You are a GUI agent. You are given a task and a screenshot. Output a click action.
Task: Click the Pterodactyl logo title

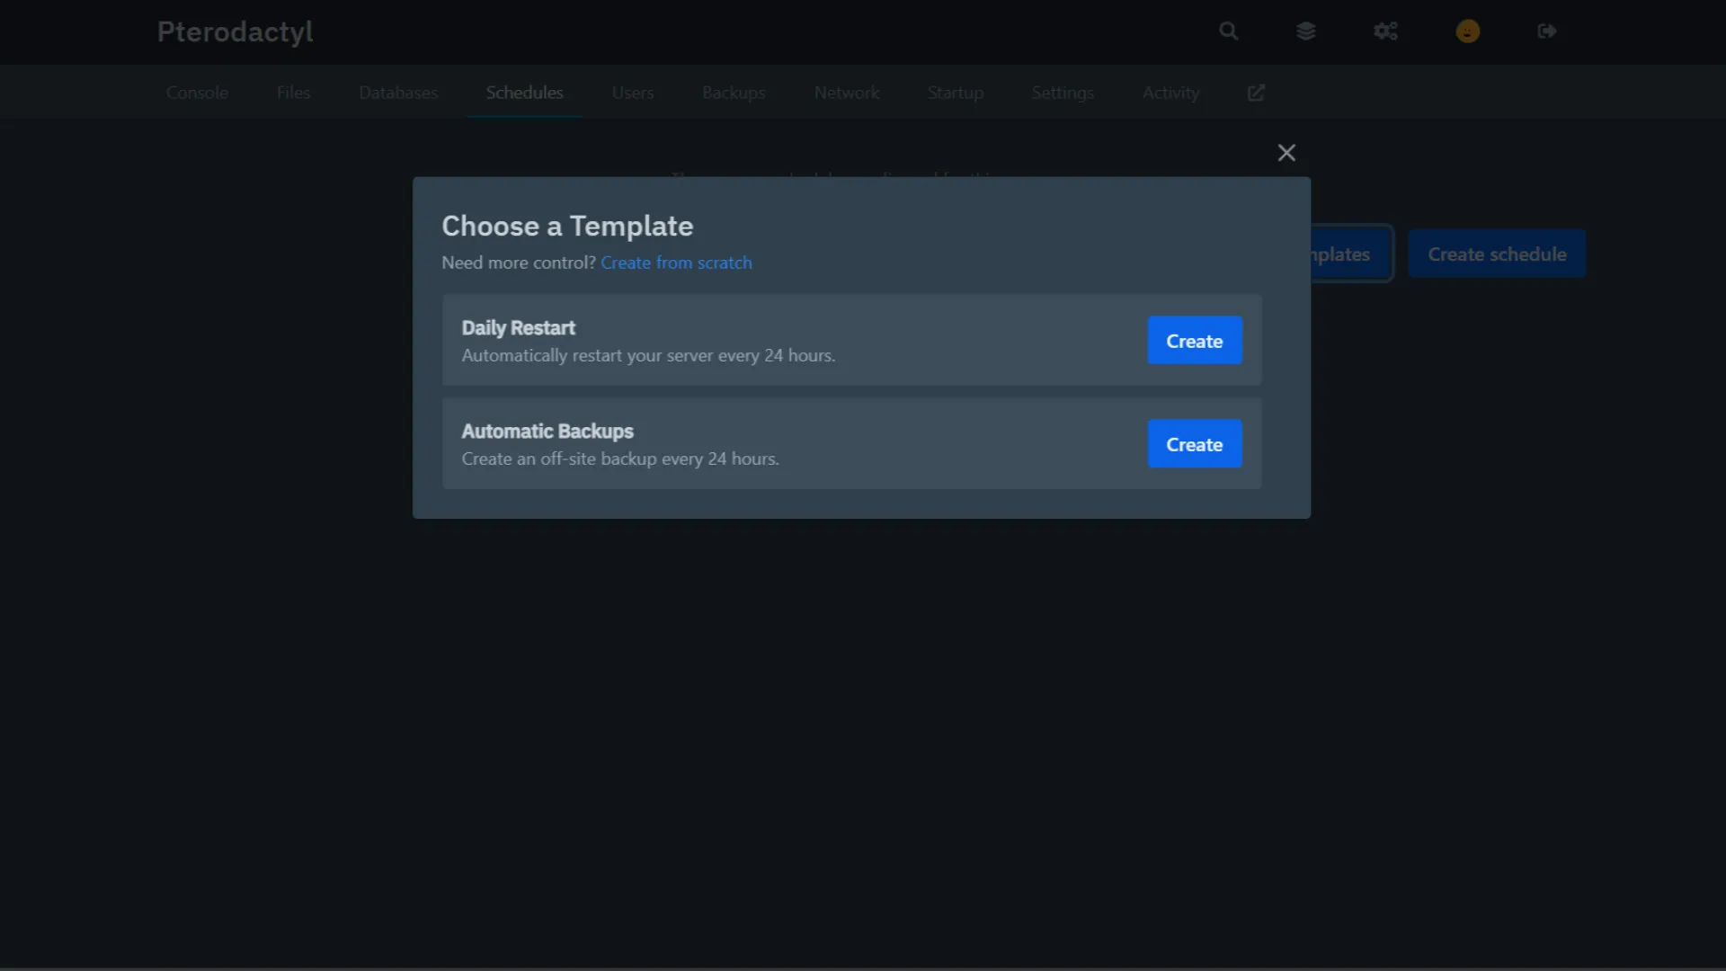235,31
